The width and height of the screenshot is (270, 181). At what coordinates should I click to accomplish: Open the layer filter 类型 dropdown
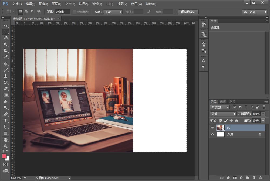tap(220, 107)
